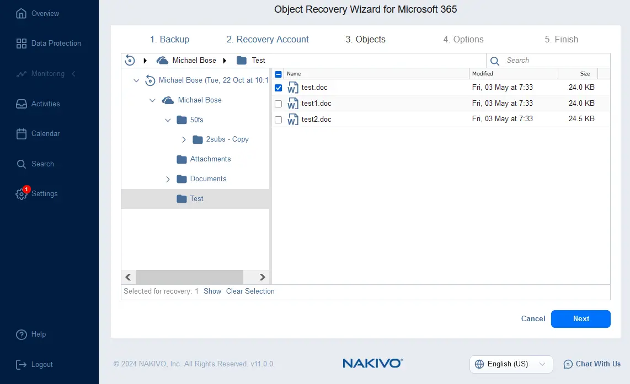Collapse the Michael Bose OneDrive node

(x=152, y=100)
